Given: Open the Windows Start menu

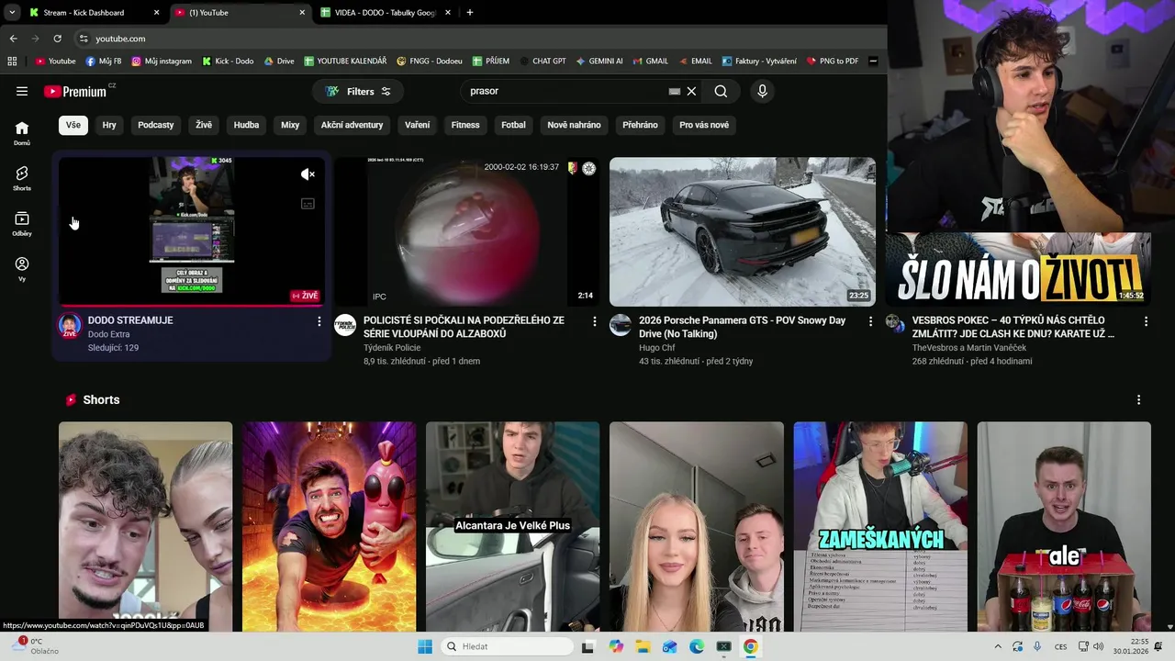Looking at the screenshot, I should point(425,646).
